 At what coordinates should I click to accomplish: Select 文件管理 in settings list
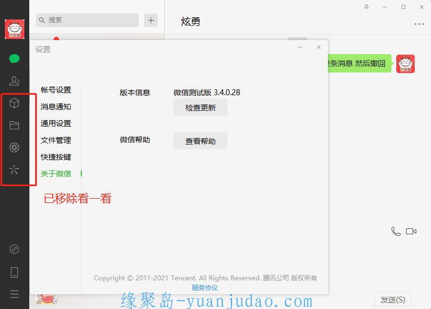56,140
